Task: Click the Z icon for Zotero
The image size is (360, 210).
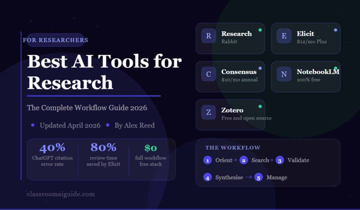Action: tap(208, 112)
